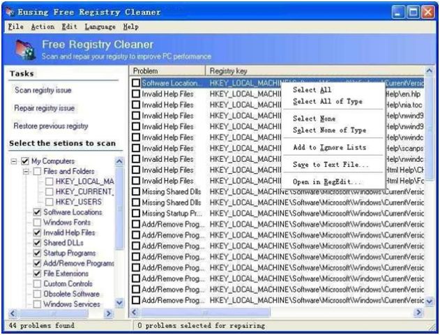Click results list scroll right arrow
The width and height of the screenshot is (440, 335).
pyautogui.click(x=418, y=312)
